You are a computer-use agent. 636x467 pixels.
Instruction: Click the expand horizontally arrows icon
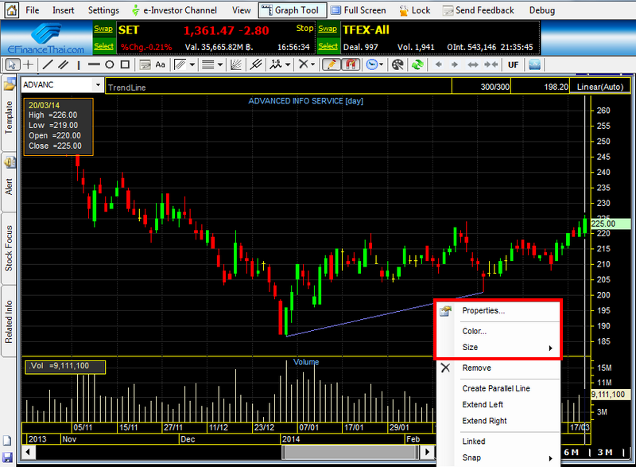[473, 64]
